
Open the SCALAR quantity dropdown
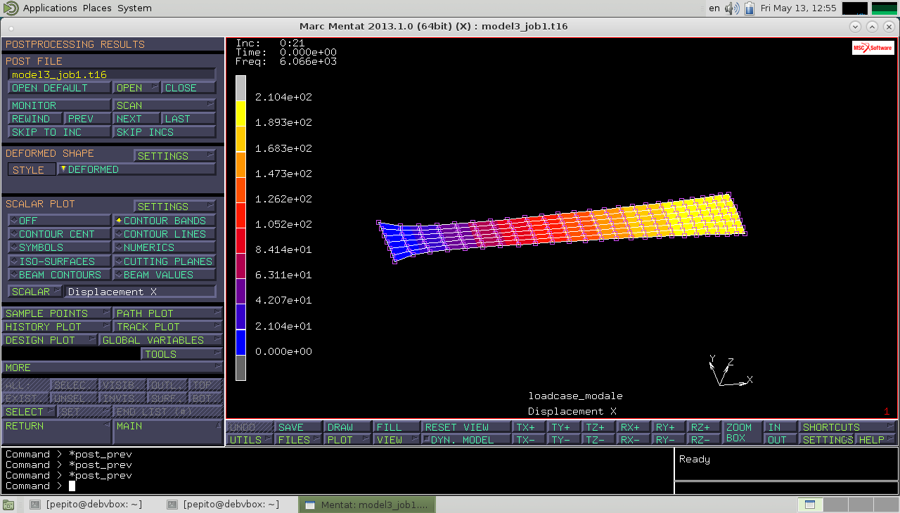pyautogui.click(x=35, y=292)
